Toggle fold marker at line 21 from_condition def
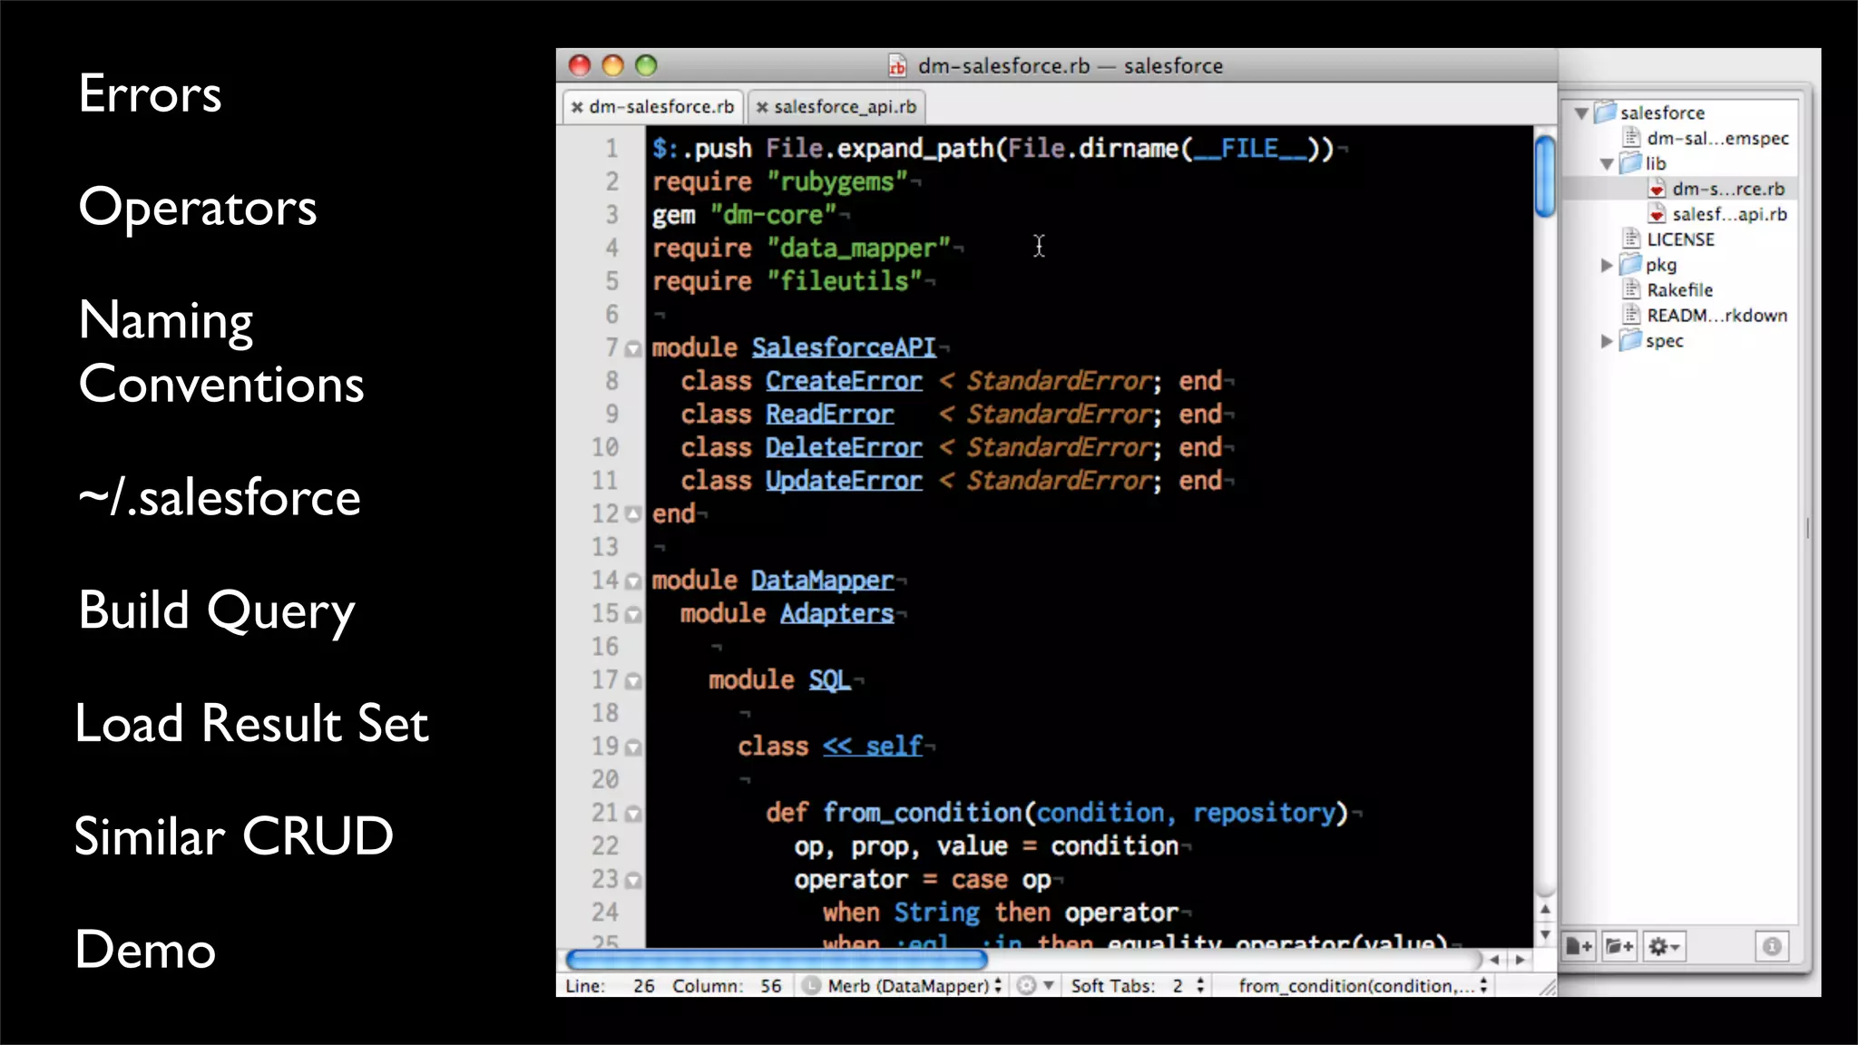 tap(633, 815)
